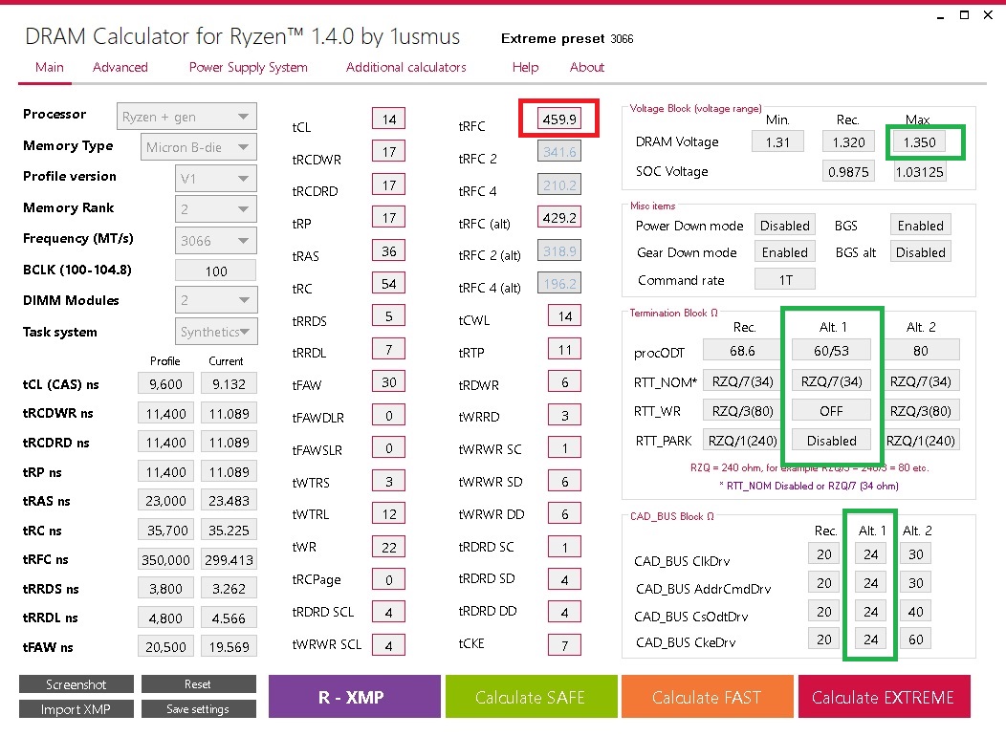1006x737 pixels.
Task: Click the tWRWR SD value field
Action: 564,481
